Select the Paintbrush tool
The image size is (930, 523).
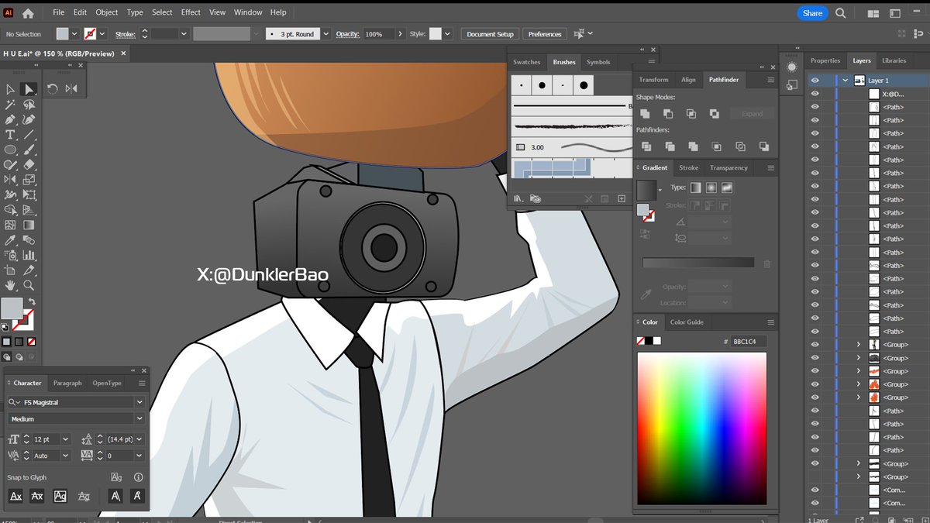tap(29, 150)
